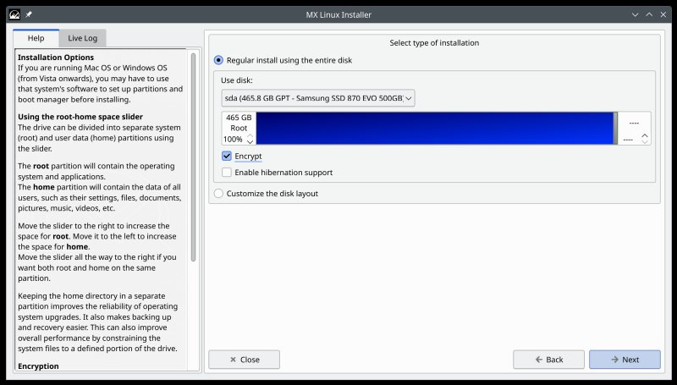Click Root percentage up arrow
The image size is (677, 385).
250,135
